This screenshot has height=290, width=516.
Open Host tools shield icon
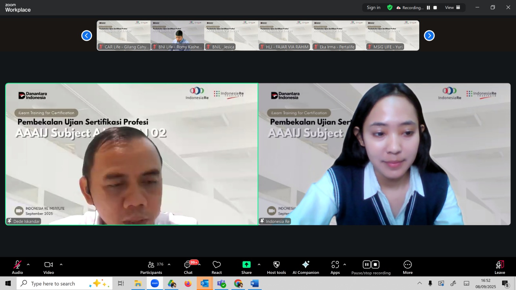[x=276, y=267]
